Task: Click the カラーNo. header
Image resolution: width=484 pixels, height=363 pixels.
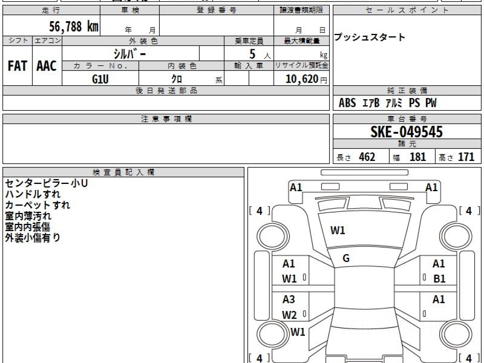Action: tap(100, 66)
